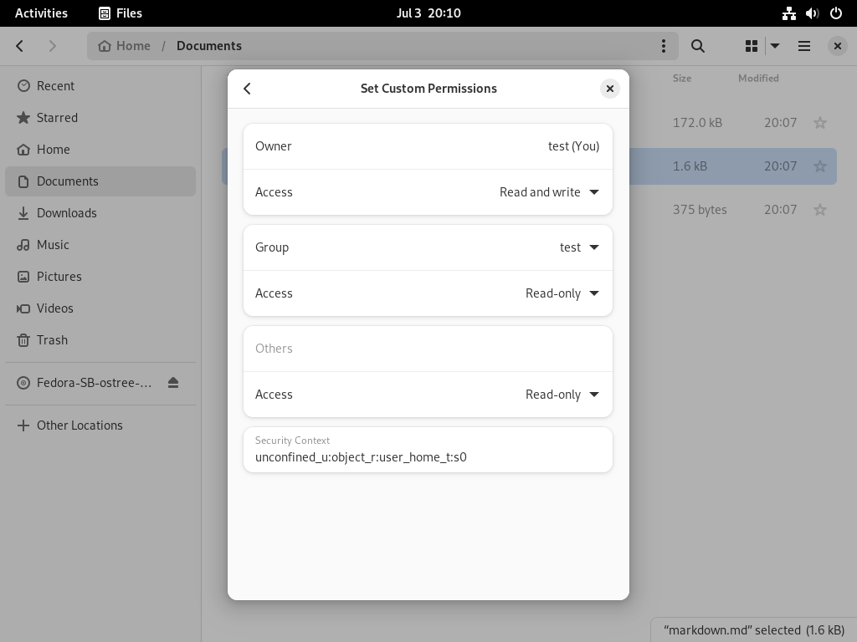Screen dimensions: 857x642
Task: Open Pictures in the sidebar
Action: click(x=100, y=276)
